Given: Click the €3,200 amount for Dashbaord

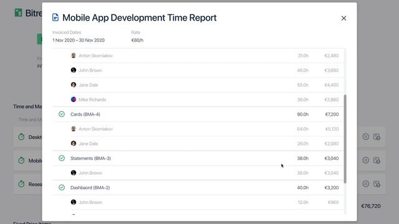Looking at the screenshot, I should [332, 188].
